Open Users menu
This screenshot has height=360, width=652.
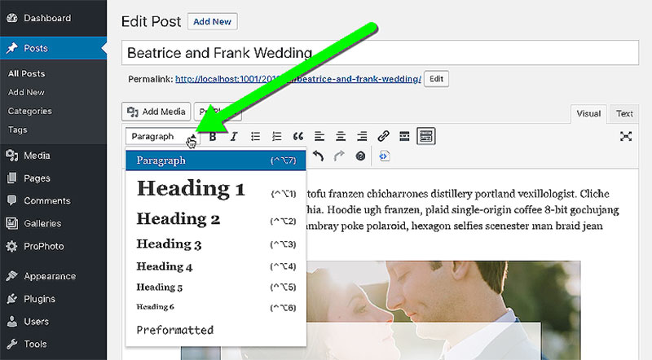[x=53, y=322]
